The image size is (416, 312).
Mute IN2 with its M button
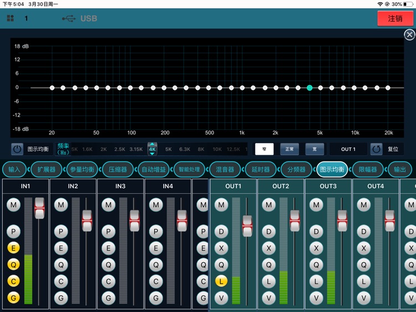[x=61, y=205]
